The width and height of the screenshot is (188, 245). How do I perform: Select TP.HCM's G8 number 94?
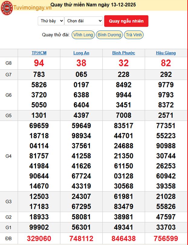click(39, 63)
